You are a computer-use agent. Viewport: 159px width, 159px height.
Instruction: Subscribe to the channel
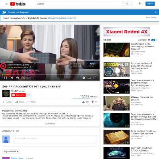[18, 95]
